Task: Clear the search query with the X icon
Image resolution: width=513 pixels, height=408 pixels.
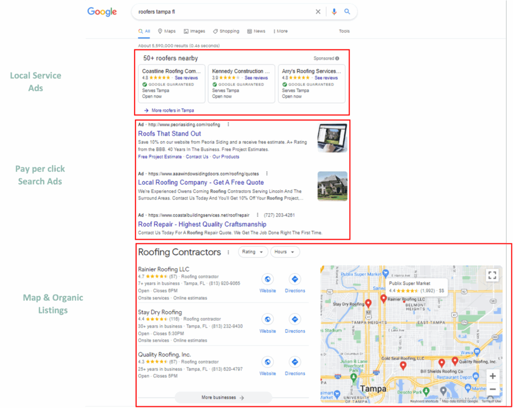Action: click(318, 11)
